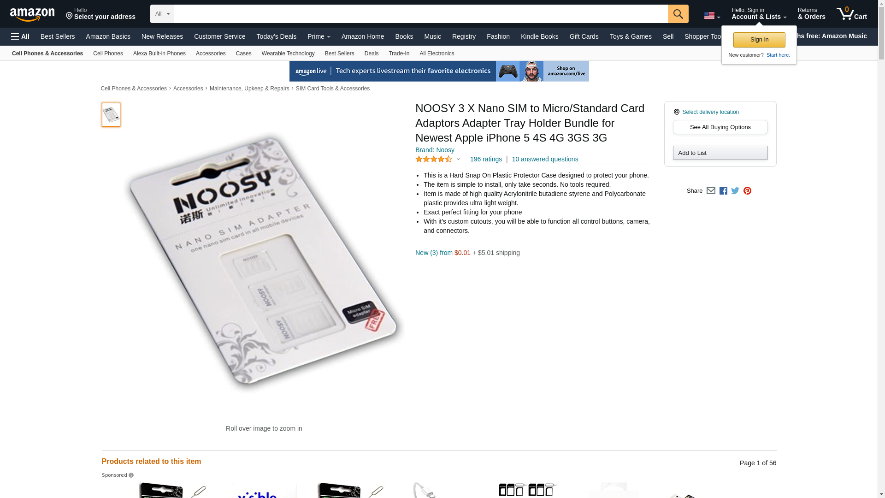The width and height of the screenshot is (885, 498).
Task: Click See All Buying Options
Action: tap(720, 127)
